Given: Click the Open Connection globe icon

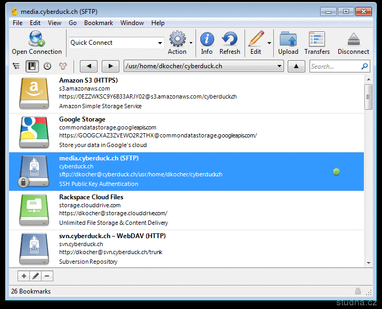Looking at the screenshot, I should (37, 39).
